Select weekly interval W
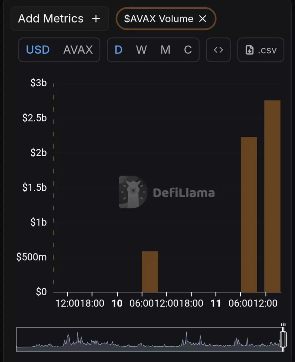 click(x=141, y=50)
